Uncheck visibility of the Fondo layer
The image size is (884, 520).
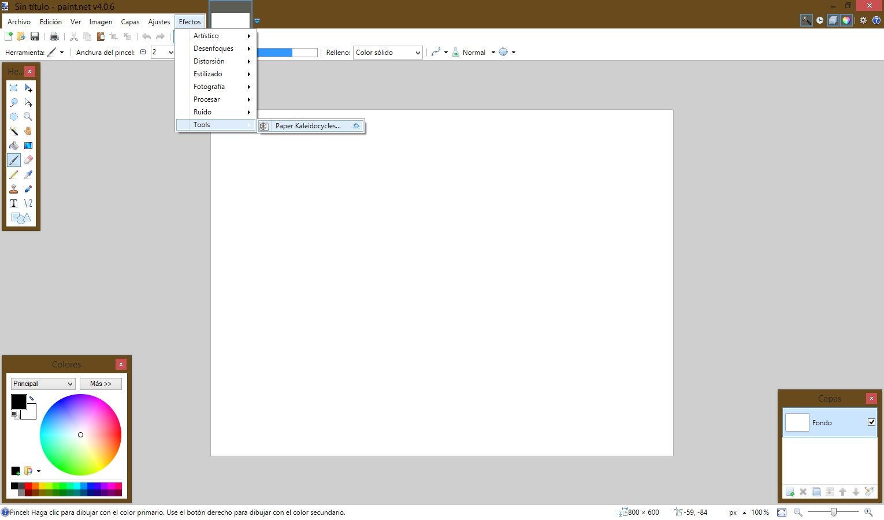[871, 422]
